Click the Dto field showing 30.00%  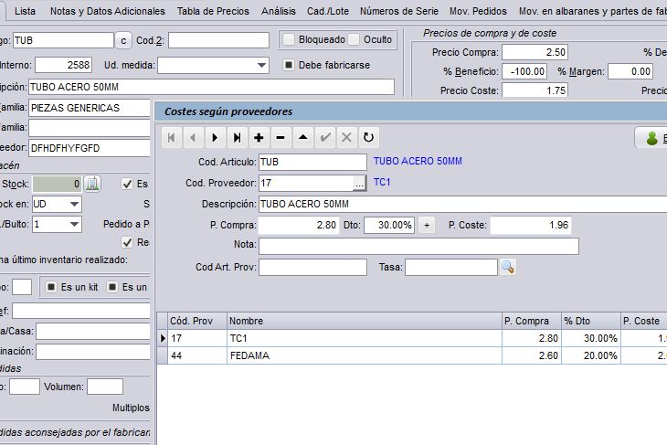coord(389,225)
